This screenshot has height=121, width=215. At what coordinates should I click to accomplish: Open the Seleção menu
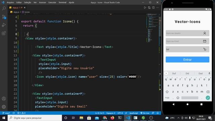point(28,2)
